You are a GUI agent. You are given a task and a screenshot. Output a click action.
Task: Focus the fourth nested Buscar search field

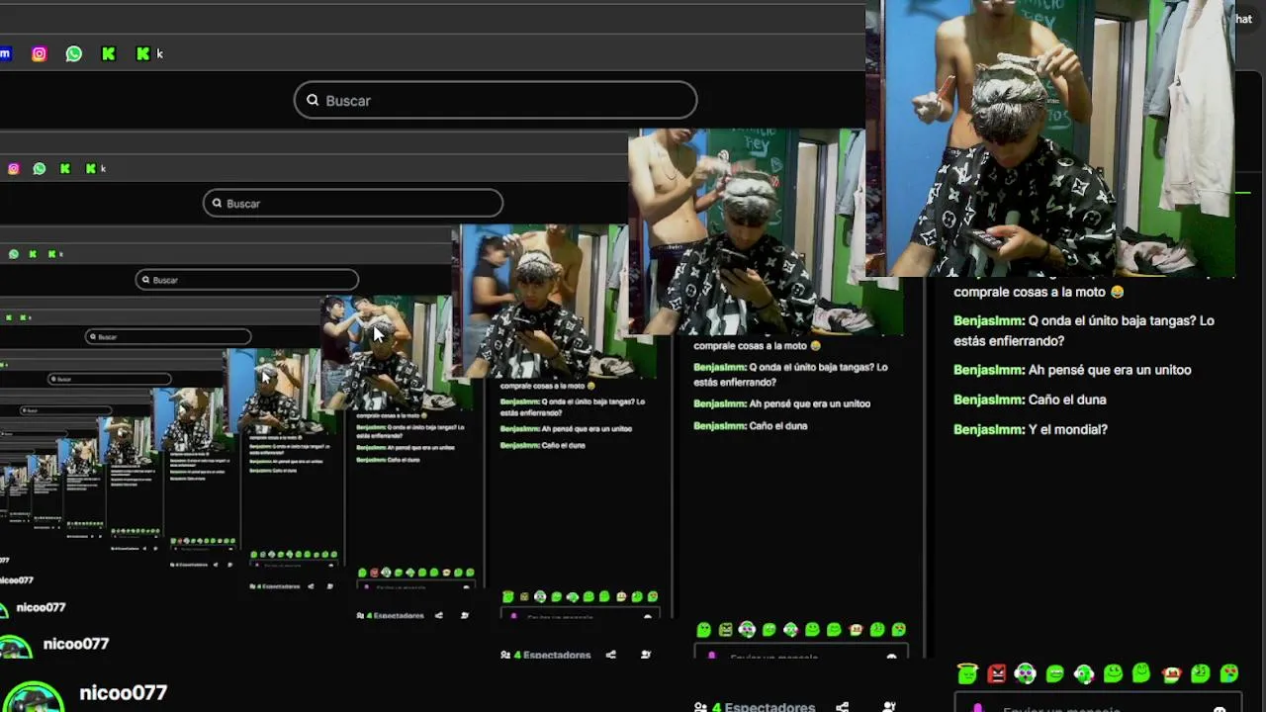tap(168, 336)
